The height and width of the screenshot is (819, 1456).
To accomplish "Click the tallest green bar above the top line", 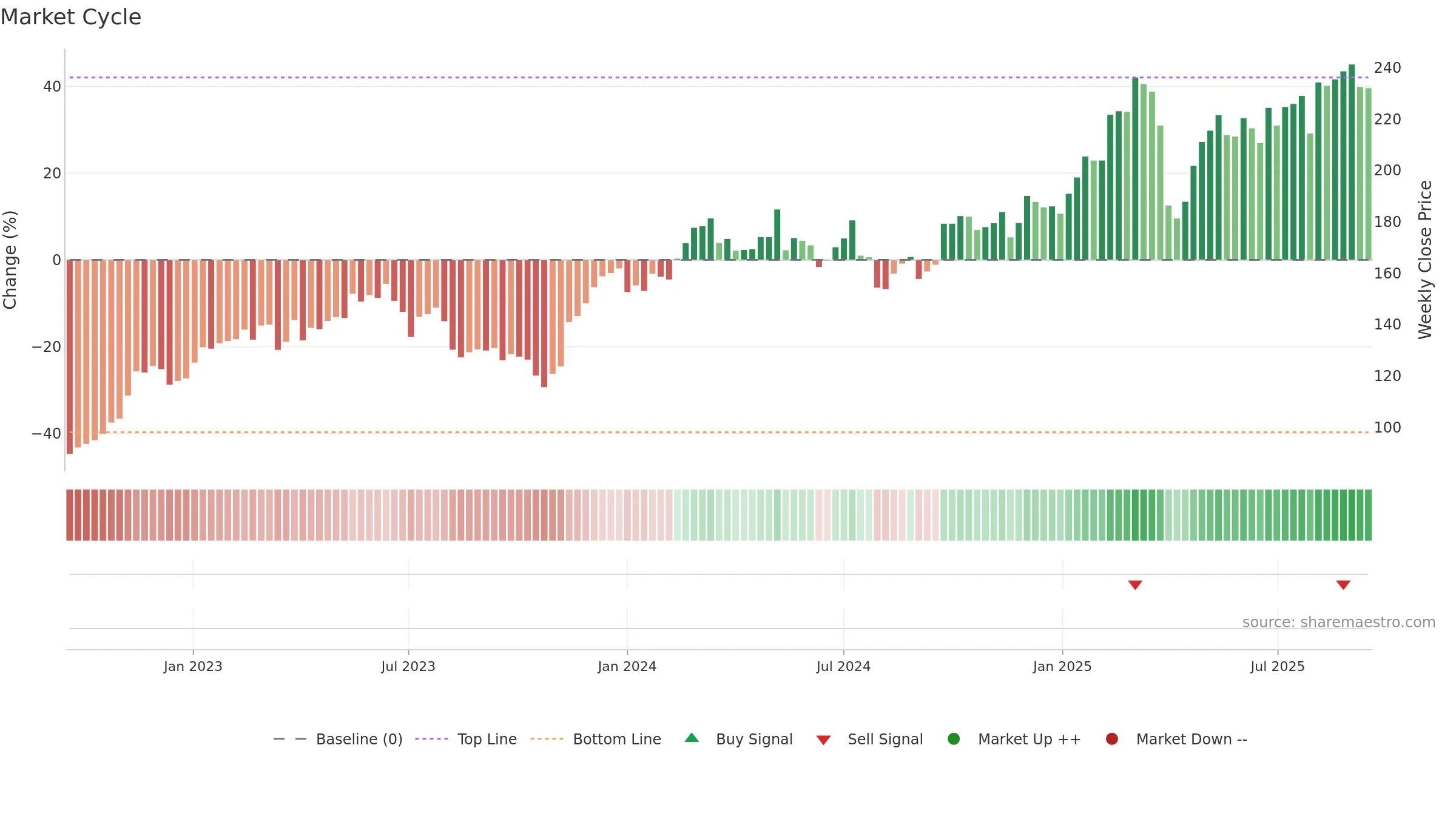I will tap(1352, 162).
